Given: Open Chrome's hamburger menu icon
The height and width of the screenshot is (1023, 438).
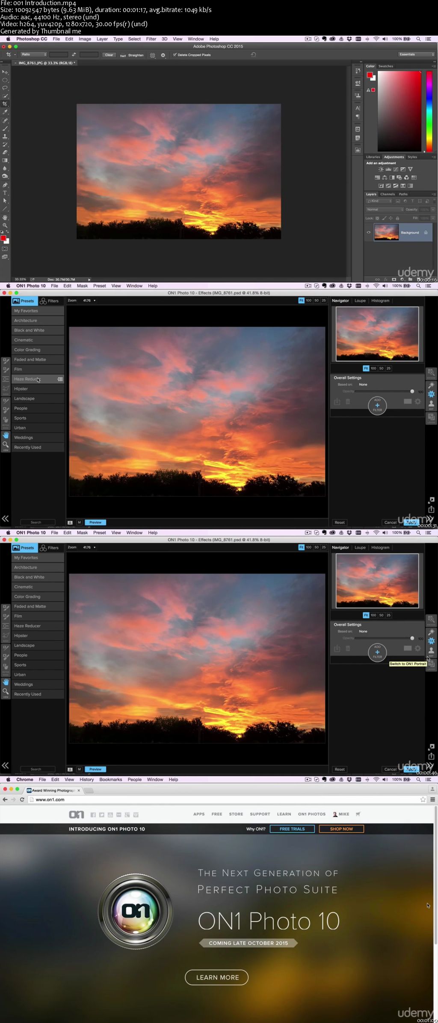Looking at the screenshot, I should pos(432,799).
